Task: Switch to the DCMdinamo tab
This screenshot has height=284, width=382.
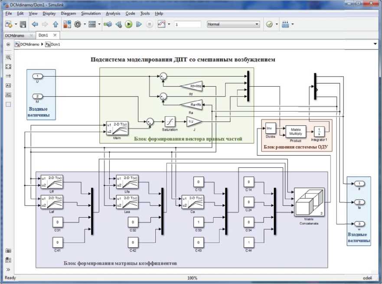Action: [x=15, y=35]
